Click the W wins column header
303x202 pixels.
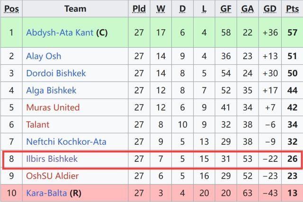point(161,9)
